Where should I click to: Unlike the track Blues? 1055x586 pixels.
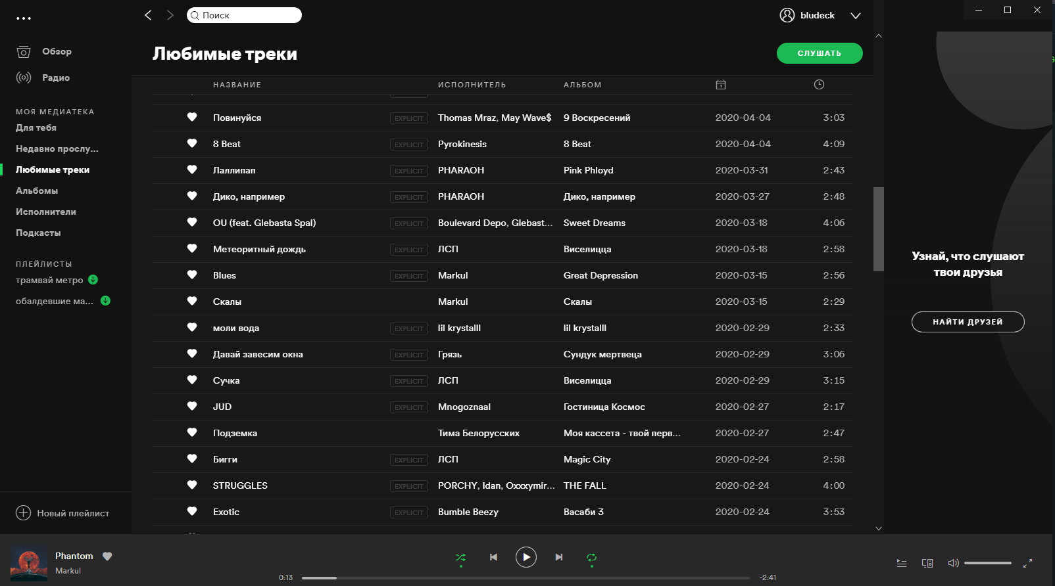click(x=192, y=275)
